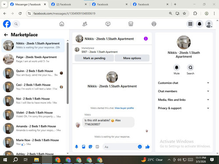This screenshot has width=219, height=164.
Task: Open the Windows notification center icon
Action: (x=212, y=160)
